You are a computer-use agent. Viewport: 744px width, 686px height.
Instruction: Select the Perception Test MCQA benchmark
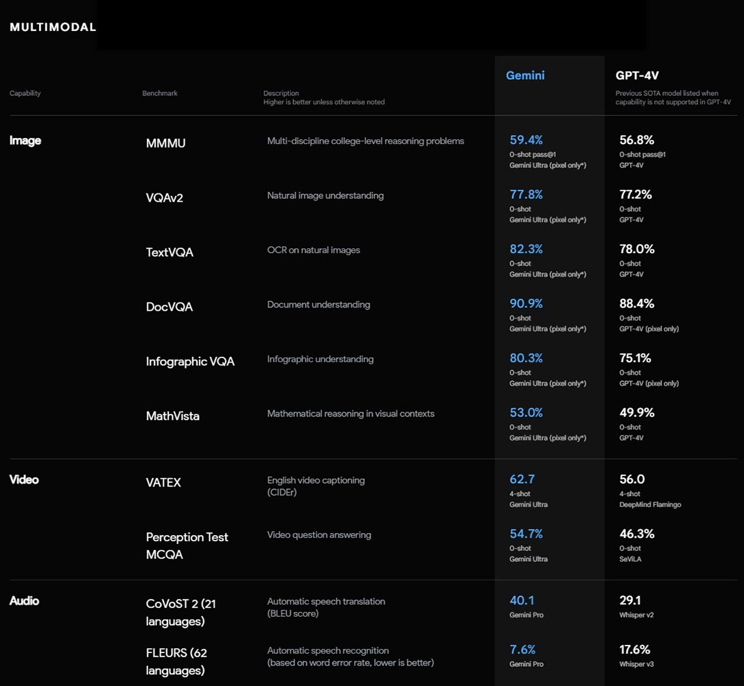pos(187,545)
